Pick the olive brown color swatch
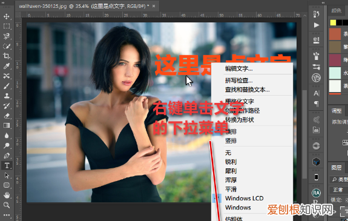This screenshot has width=348, height=221. tap(335, 47)
